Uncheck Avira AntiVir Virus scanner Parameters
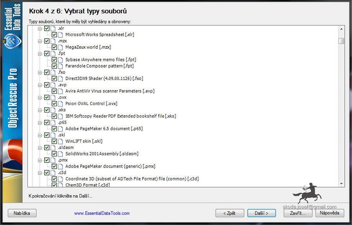Screen dimensions: 352x225 point(54,91)
